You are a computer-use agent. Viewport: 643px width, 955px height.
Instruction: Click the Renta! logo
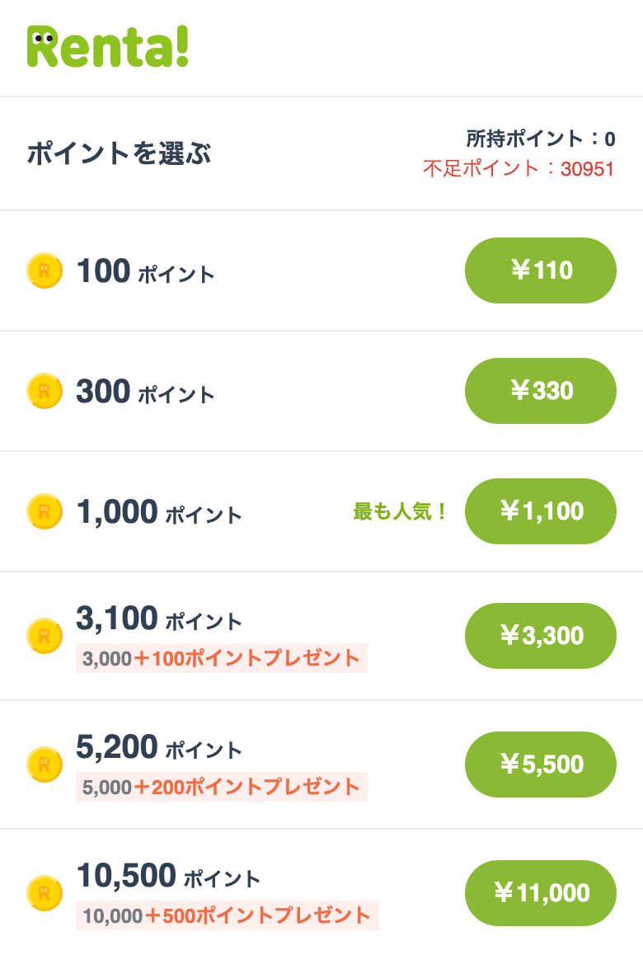(x=108, y=46)
